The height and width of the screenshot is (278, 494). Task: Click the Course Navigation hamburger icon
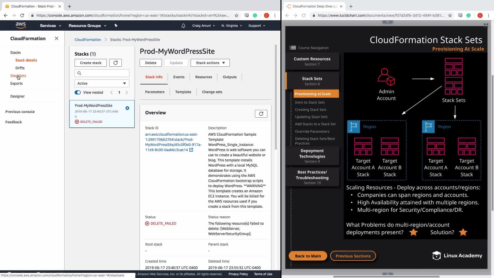293,48
